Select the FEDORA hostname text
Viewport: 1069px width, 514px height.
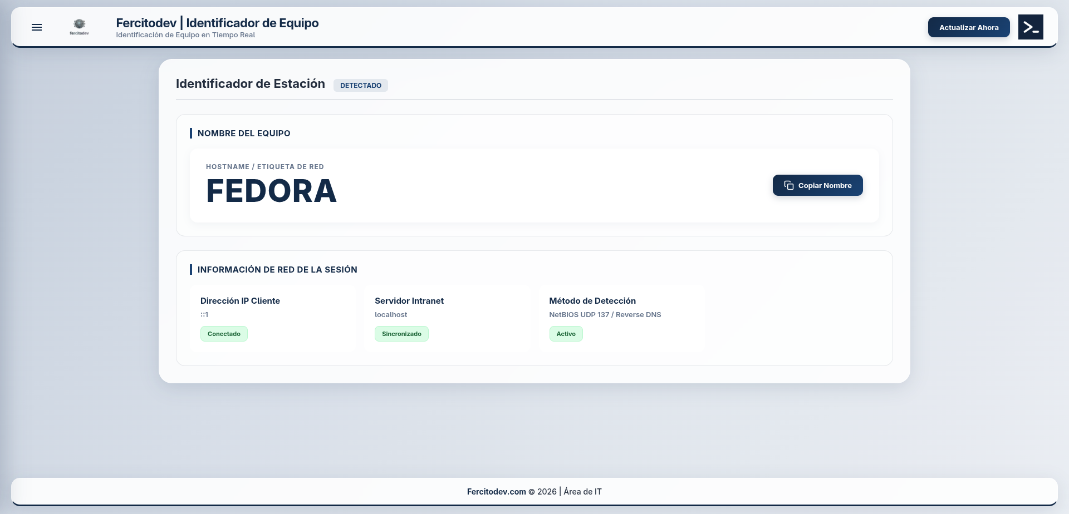271,191
